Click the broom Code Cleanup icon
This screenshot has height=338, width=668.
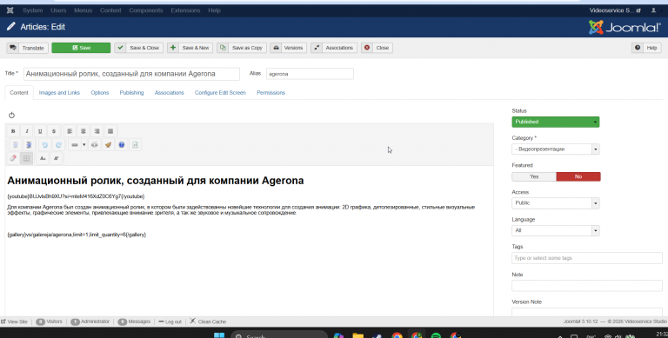tap(108, 145)
